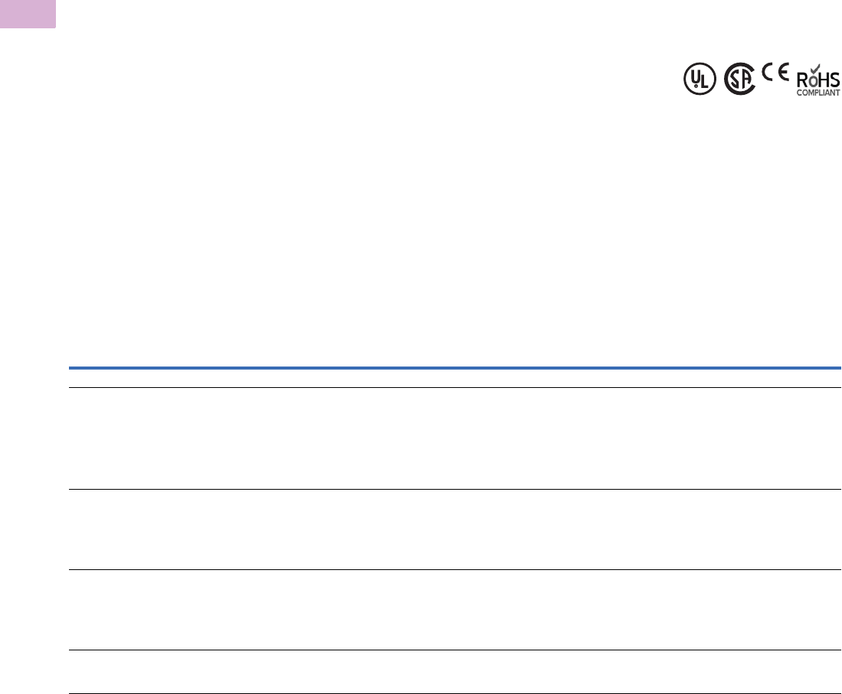Click the RoHS compliant logo
The height and width of the screenshot is (694, 842).
click(x=819, y=80)
